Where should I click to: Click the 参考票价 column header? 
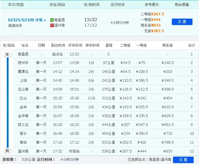pos(152,5)
